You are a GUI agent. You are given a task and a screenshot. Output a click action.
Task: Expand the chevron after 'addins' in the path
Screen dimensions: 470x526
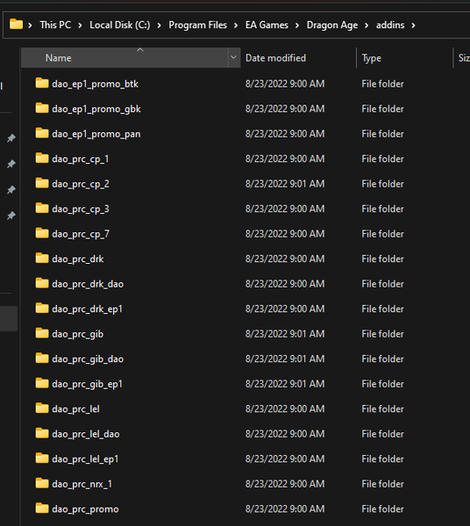coord(413,25)
